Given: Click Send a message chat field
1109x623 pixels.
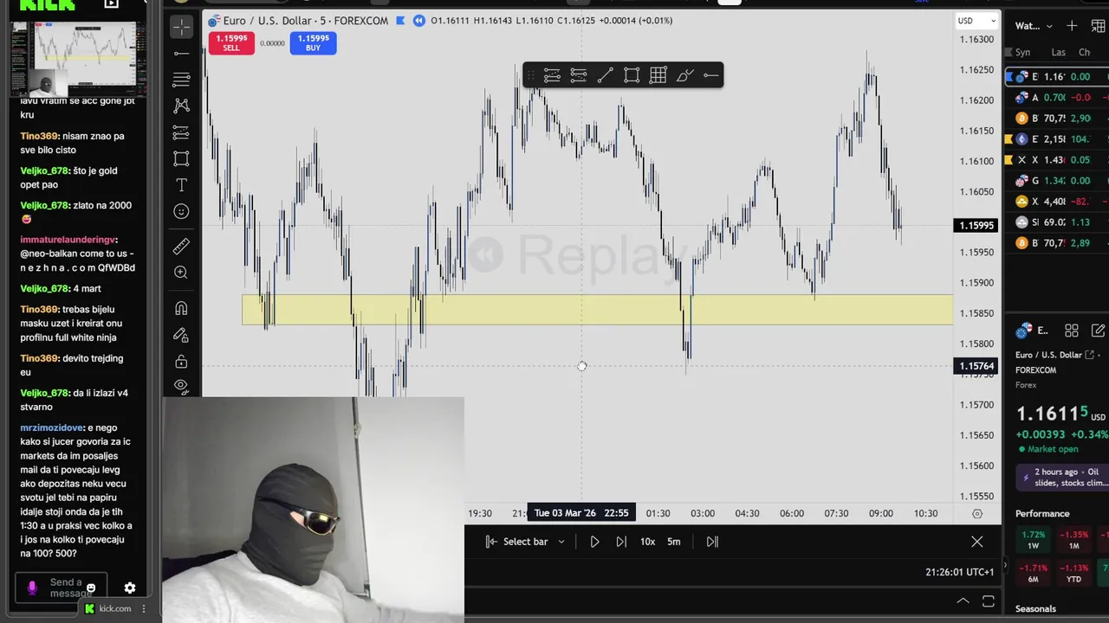Looking at the screenshot, I should 61,588.
